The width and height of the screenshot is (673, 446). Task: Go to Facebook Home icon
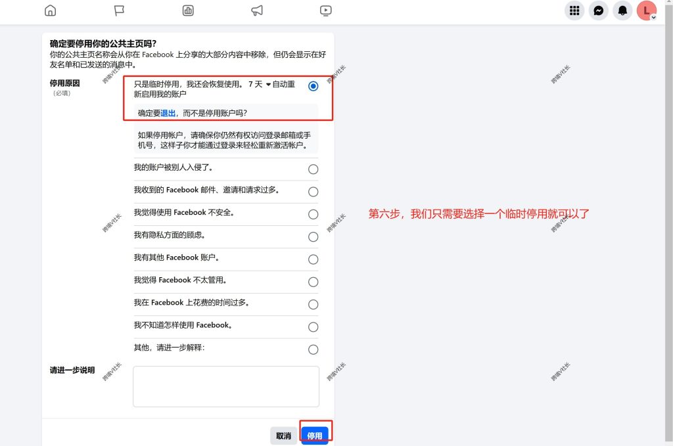coord(50,11)
